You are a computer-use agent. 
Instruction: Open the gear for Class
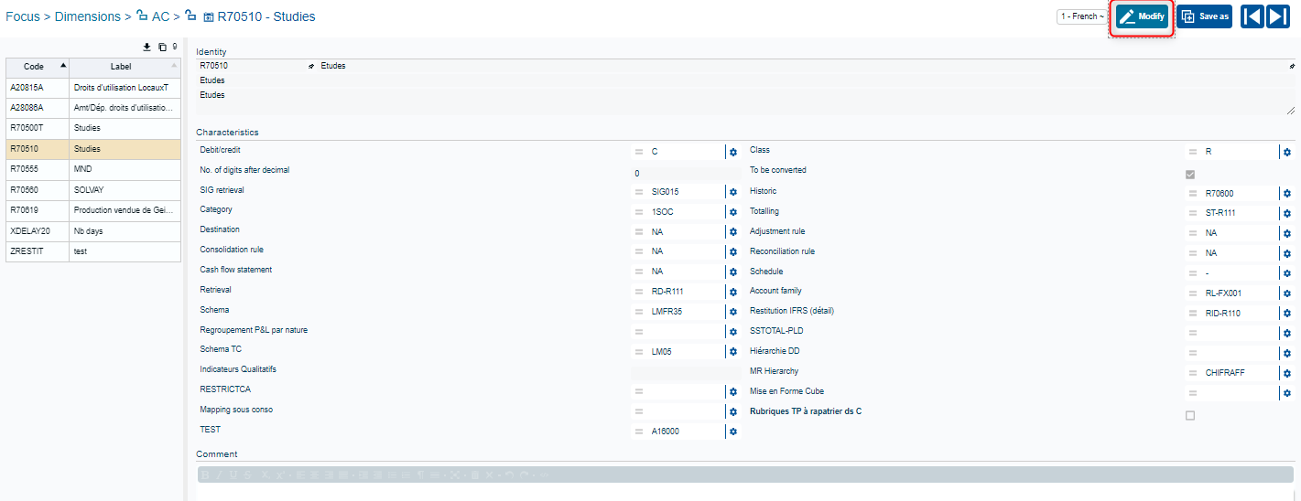[x=1286, y=152]
